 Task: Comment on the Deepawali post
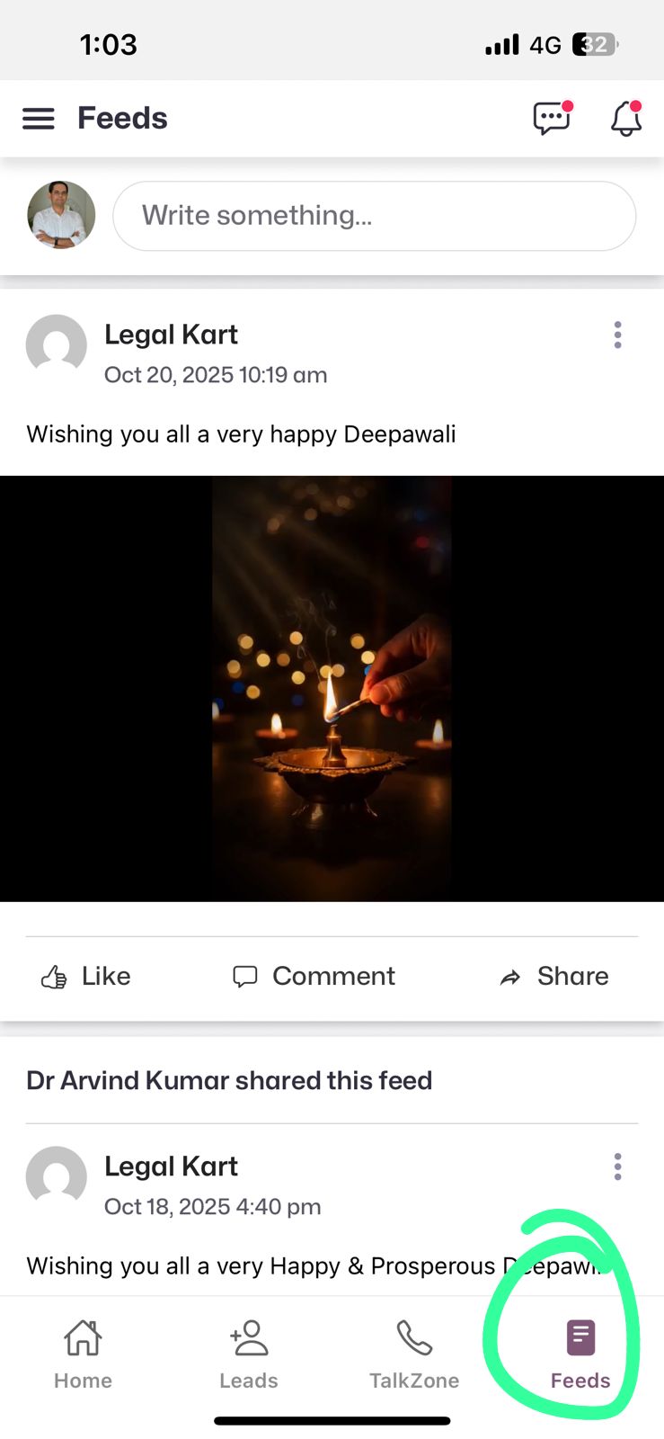(x=314, y=977)
